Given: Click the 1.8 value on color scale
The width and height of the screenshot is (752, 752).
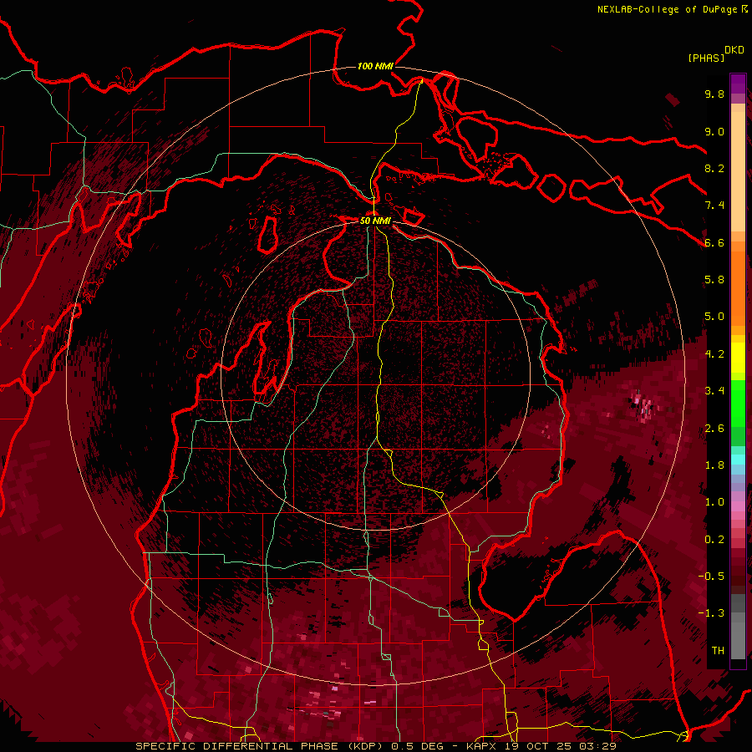Looking at the screenshot, I should pyautogui.click(x=714, y=465).
